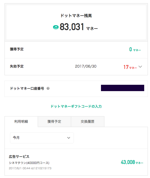
Task: Click the 2017/06/30 expiry date
Action: click(x=86, y=66)
